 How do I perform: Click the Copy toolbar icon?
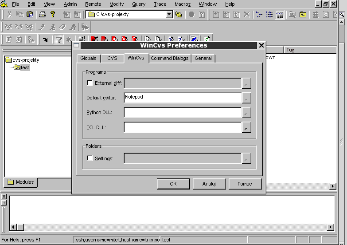(x=19, y=15)
